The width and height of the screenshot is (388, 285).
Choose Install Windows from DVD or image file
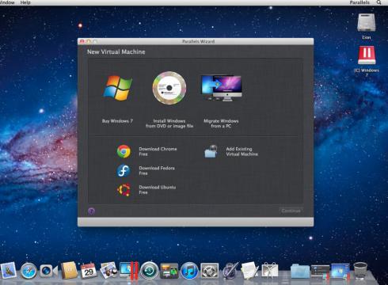(x=169, y=100)
